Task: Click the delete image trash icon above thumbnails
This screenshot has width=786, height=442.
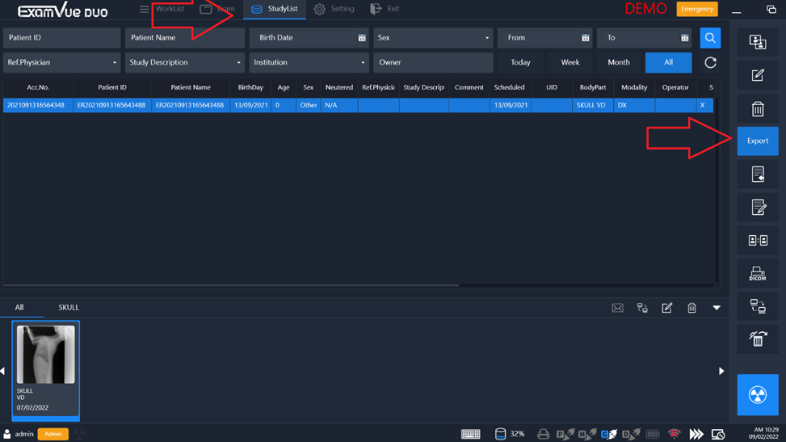Action: [691, 308]
